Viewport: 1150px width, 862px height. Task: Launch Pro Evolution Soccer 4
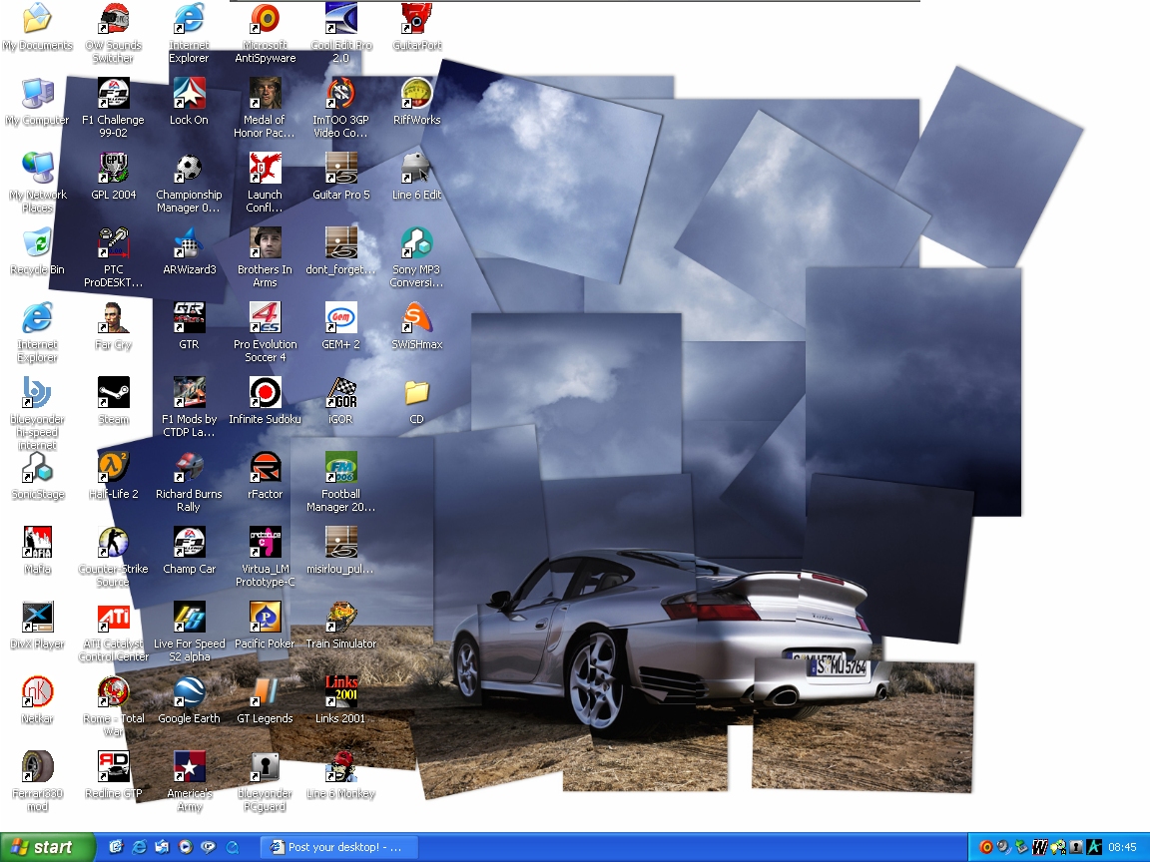click(265, 317)
